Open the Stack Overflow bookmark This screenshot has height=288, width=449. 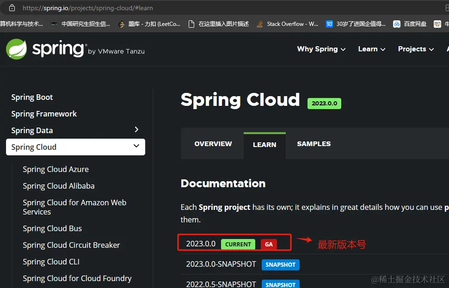pos(288,24)
